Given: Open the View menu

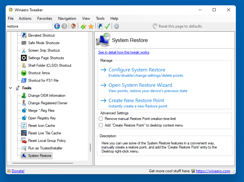Looking at the screenshot, I should click(86, 18).
